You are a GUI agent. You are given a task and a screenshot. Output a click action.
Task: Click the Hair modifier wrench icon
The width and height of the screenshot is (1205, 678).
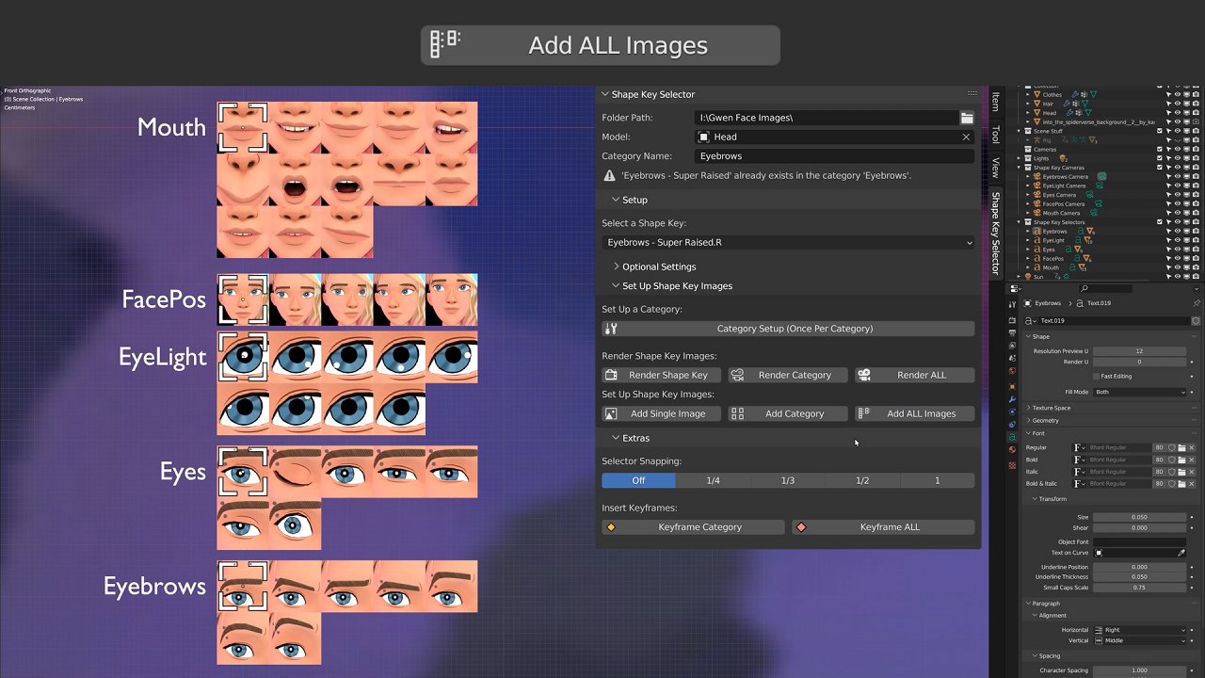coord(1067,104)
